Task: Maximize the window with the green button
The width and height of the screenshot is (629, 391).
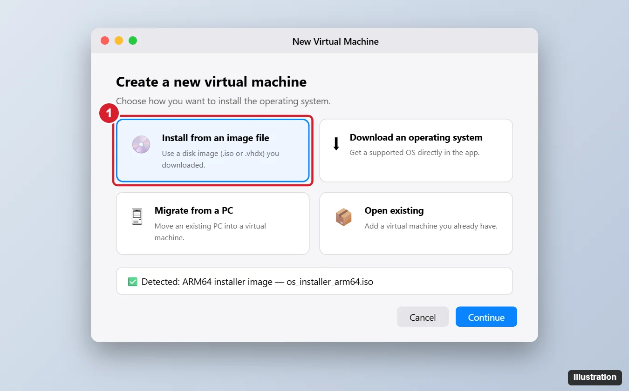Action: [133, 40]
